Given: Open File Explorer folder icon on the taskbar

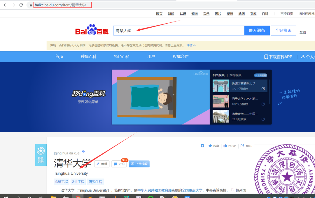Looking at the screenshot, I should 53,197.
